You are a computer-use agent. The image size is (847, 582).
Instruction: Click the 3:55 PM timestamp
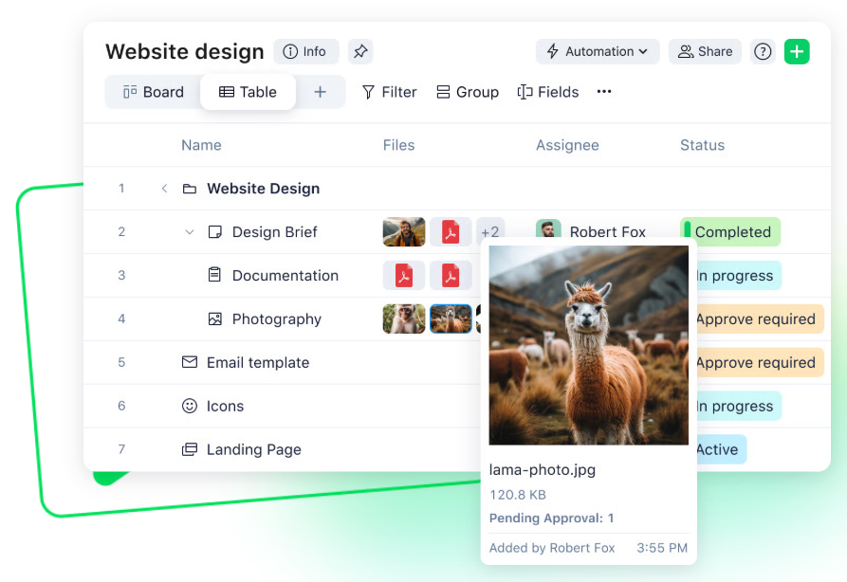[x=662, y=548]
